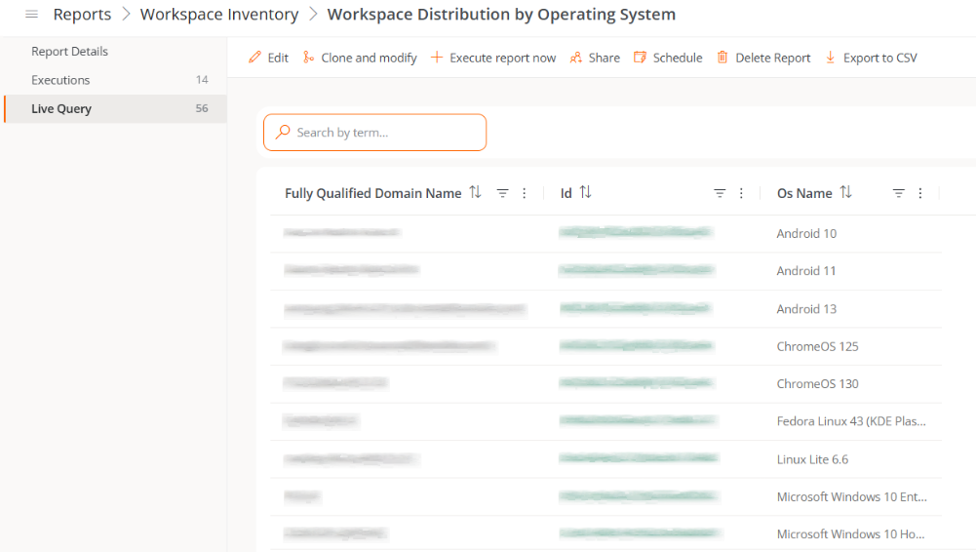The image size is (976, 552).
Task: Click the Schedule calendar icon
Action: click(x=641, y=58)
